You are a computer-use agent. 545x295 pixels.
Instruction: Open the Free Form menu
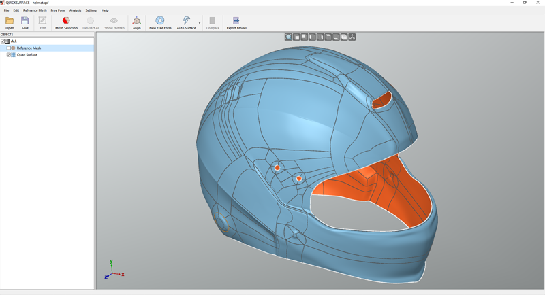click(58, 10)
